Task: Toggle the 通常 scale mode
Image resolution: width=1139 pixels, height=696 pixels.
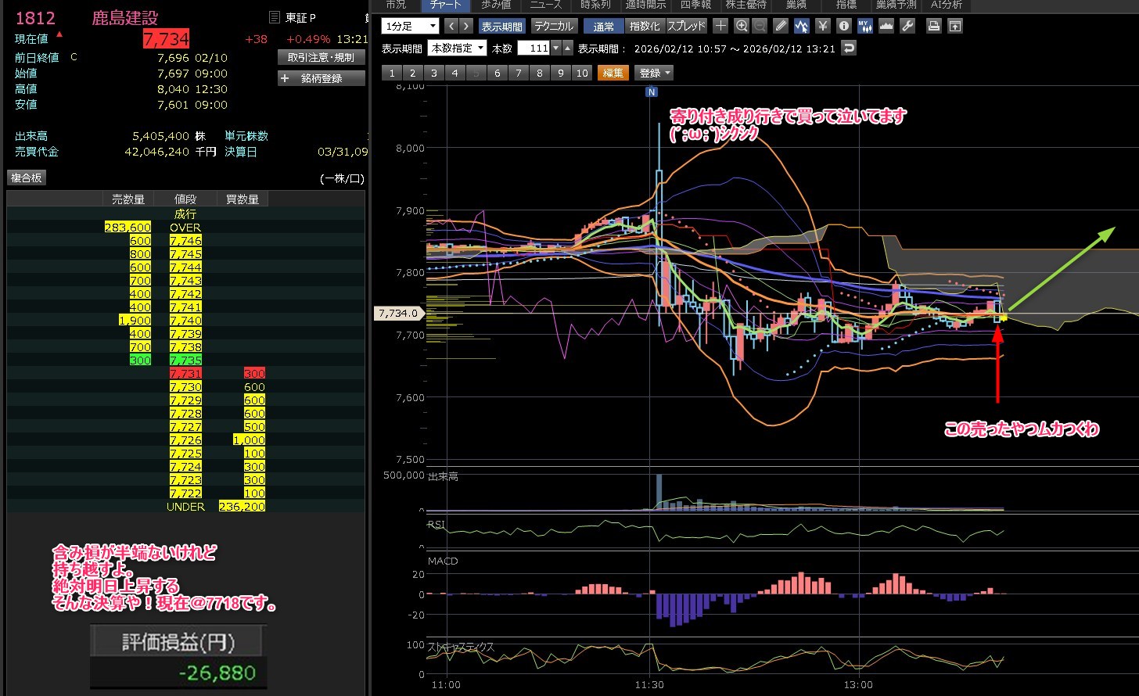Action: 603,26
